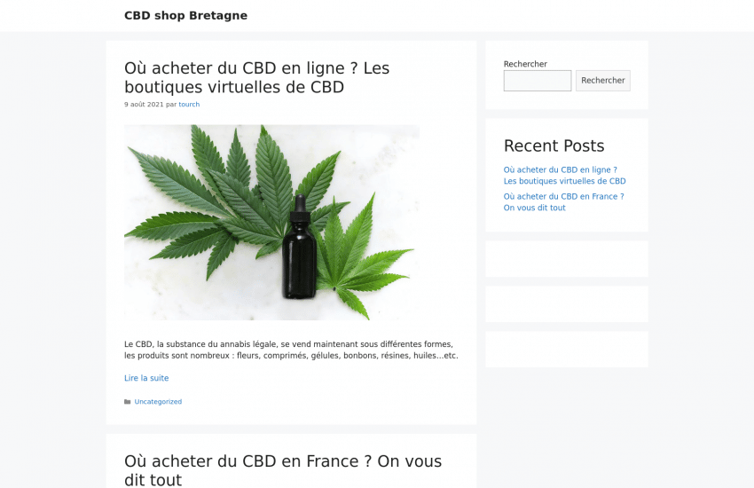Click the excerpt text about CBD forms

[x=291, y=350]
